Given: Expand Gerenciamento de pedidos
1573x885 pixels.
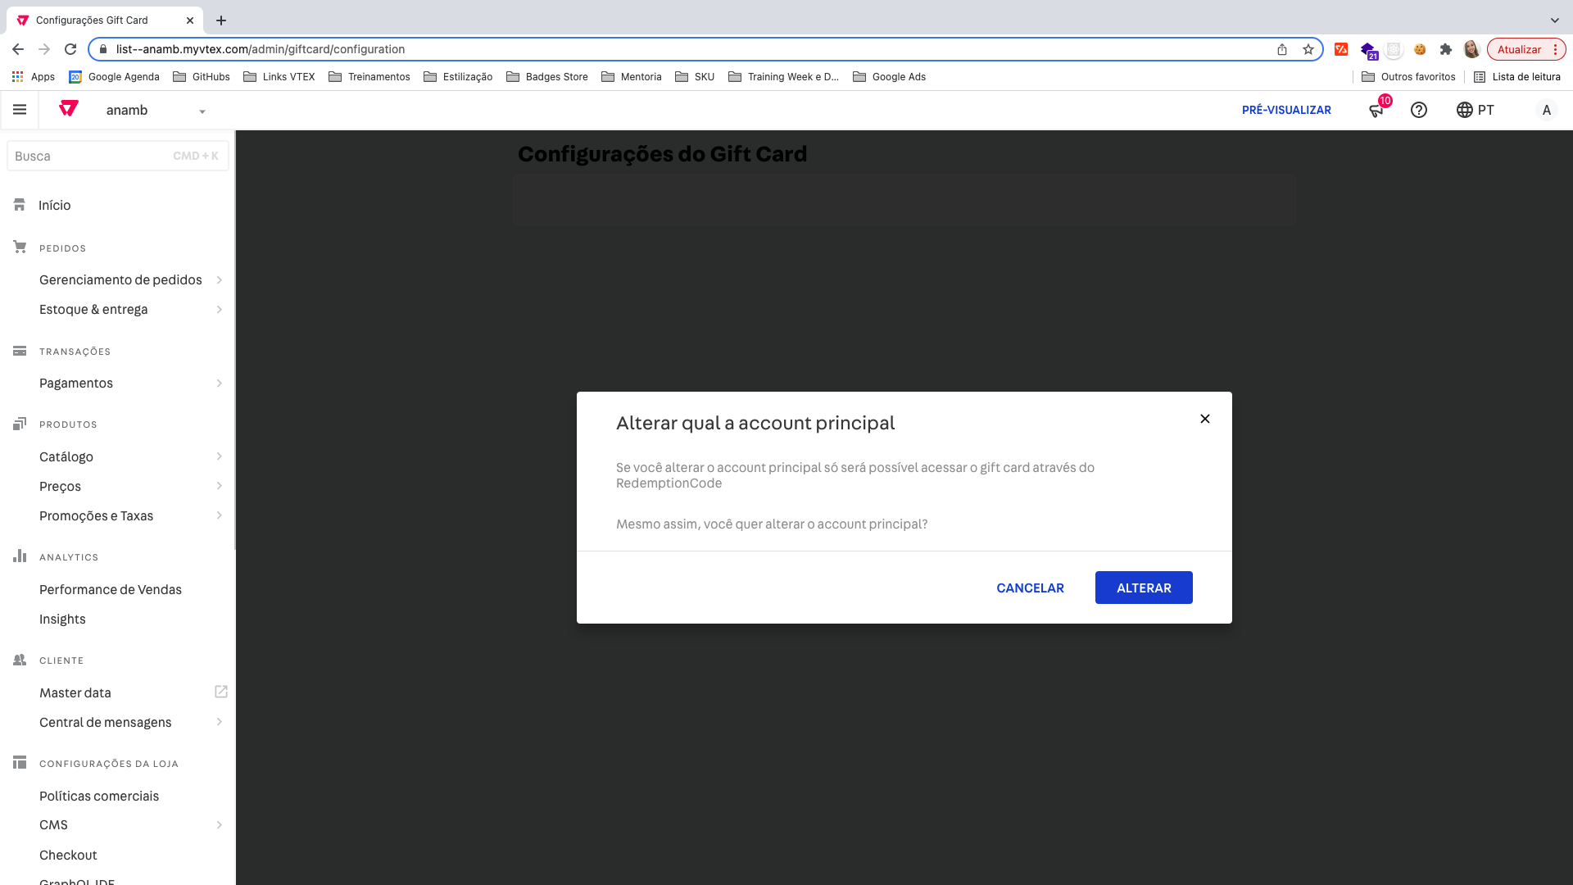Looking at the screenshot, I should click(131, 279).
